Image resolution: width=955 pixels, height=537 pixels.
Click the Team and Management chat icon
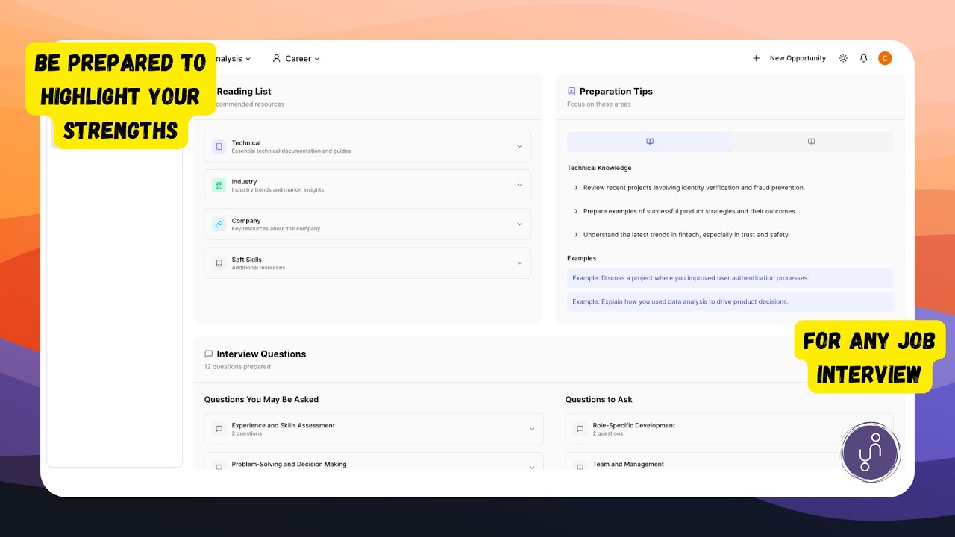580,467
